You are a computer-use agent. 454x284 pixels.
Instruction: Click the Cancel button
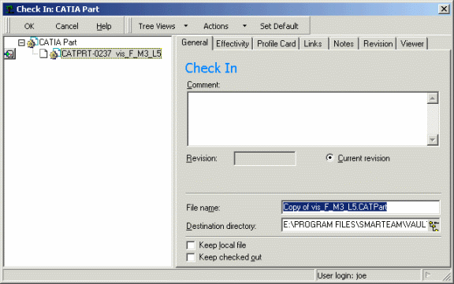(67, 26)
